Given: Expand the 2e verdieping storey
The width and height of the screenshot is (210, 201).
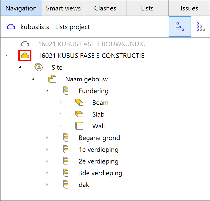Looking at the screenshot, I should tap(47, 161).
